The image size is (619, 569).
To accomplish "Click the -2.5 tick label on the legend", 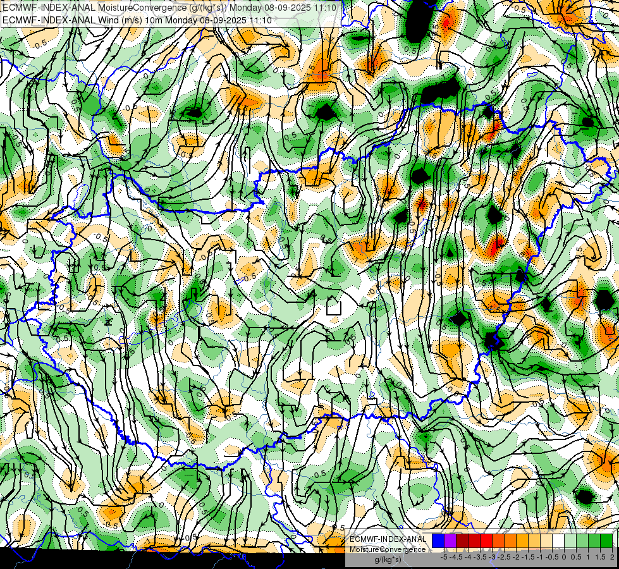I will (x=504, y=557).
